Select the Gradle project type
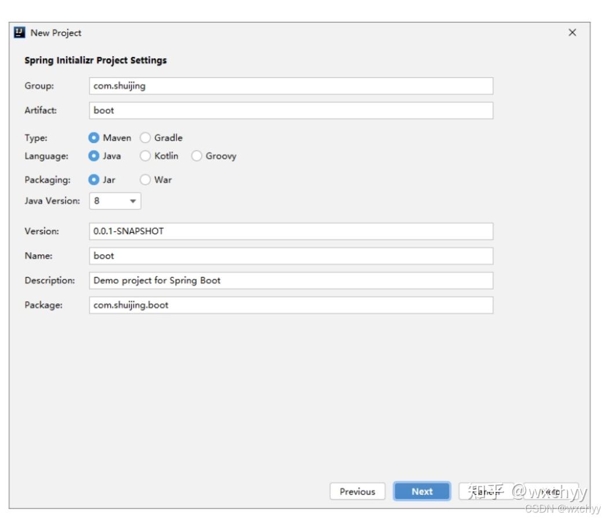603x519 pixels. tap(145, 138)
